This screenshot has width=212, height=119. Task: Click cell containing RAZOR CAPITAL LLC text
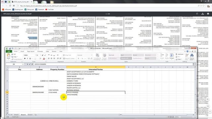74,88
